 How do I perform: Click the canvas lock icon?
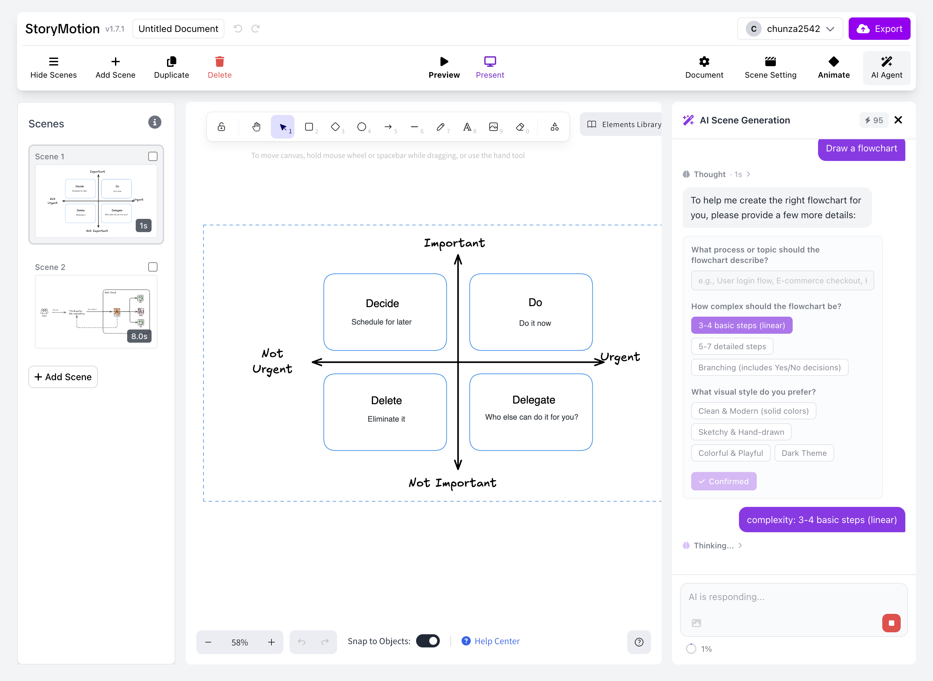pos(222,126)
